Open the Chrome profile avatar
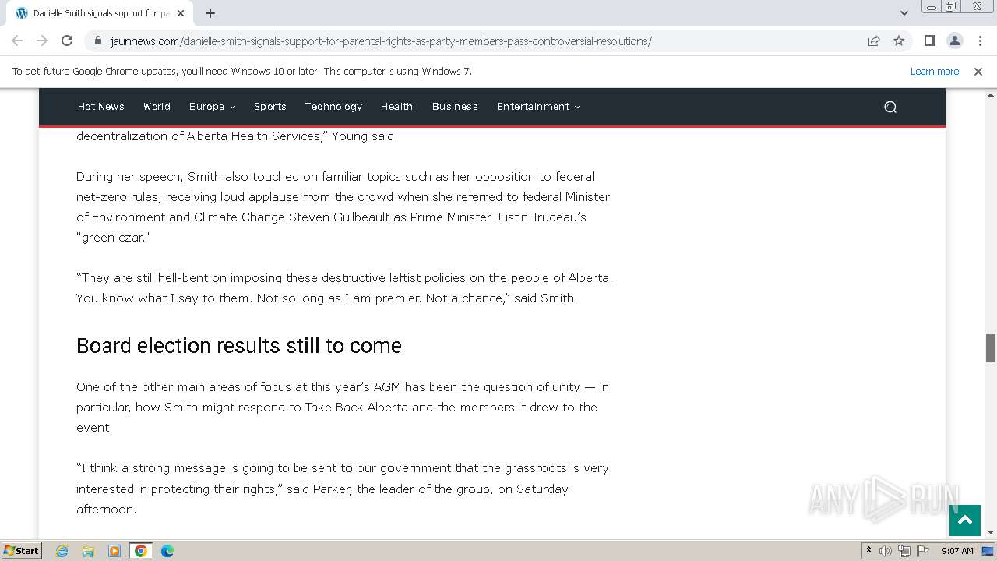 click(954, 41)
